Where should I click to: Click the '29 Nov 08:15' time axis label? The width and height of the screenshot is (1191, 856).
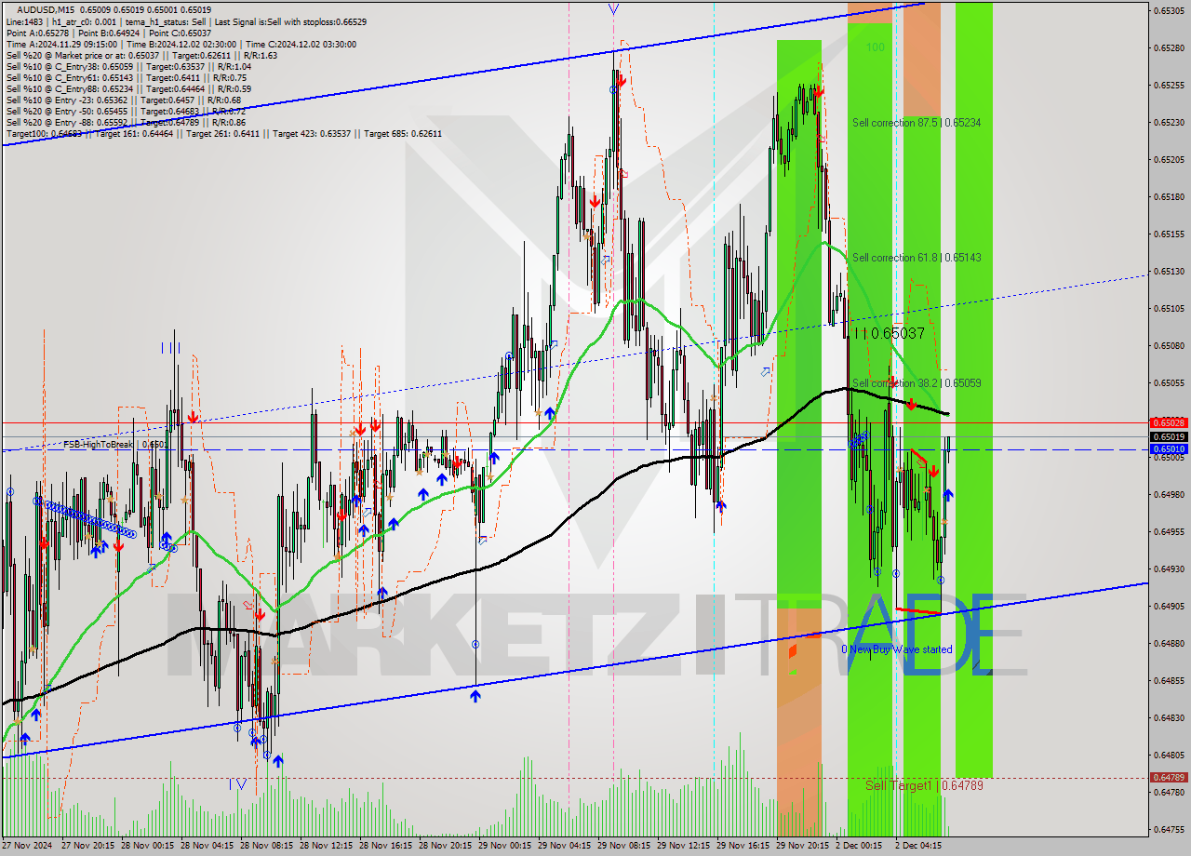624,846
